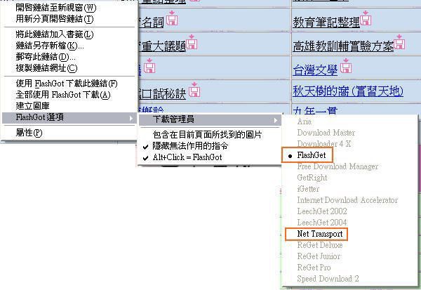The image size is (421, 290).
Task: Click save icon beside 名詞 link
Action: click(x=172, y=18)
